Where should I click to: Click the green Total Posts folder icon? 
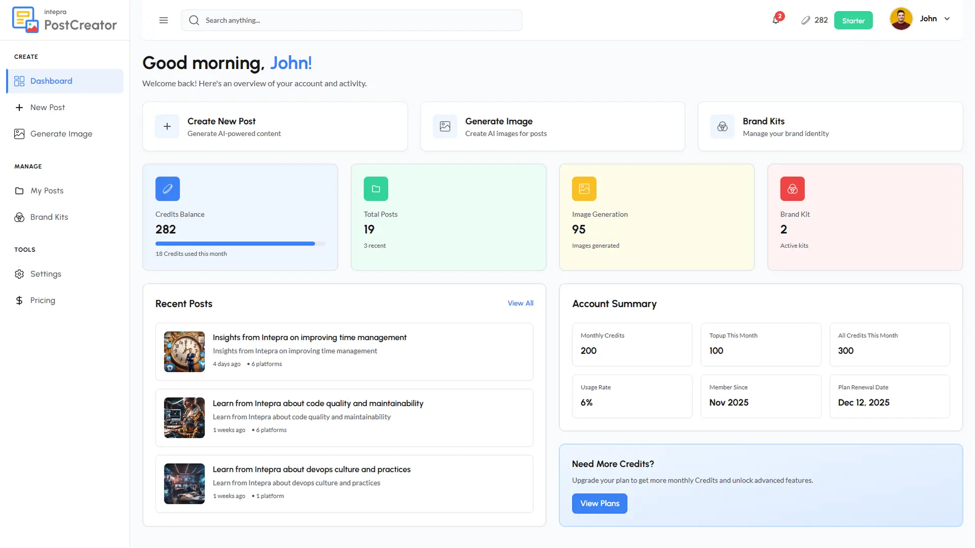376,189
